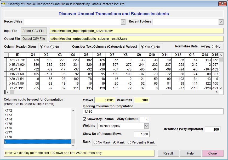This screenshot has height=160, width=228.
Task: Expand the Recent Files dropdown
Action: [123, 22]
